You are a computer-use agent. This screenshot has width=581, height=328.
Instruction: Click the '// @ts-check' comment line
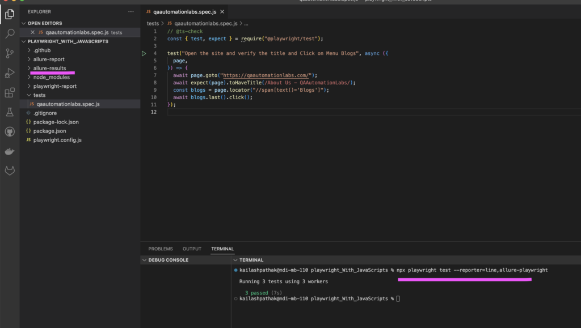(185, 31)
